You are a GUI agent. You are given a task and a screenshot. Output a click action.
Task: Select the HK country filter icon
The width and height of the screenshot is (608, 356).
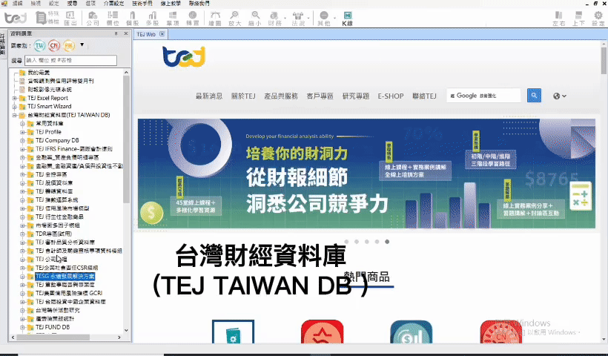coord(68,46)
